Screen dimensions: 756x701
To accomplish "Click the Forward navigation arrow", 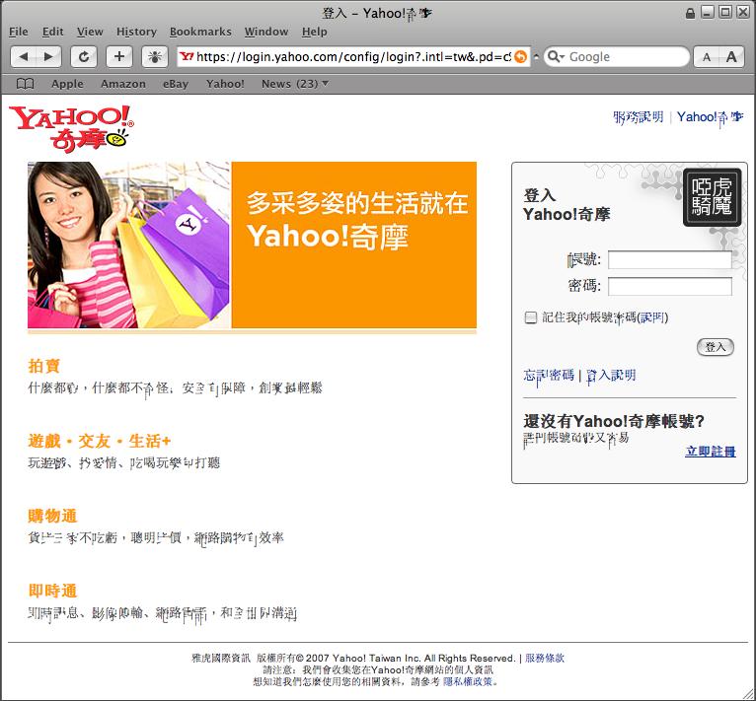I will (48, 57).
